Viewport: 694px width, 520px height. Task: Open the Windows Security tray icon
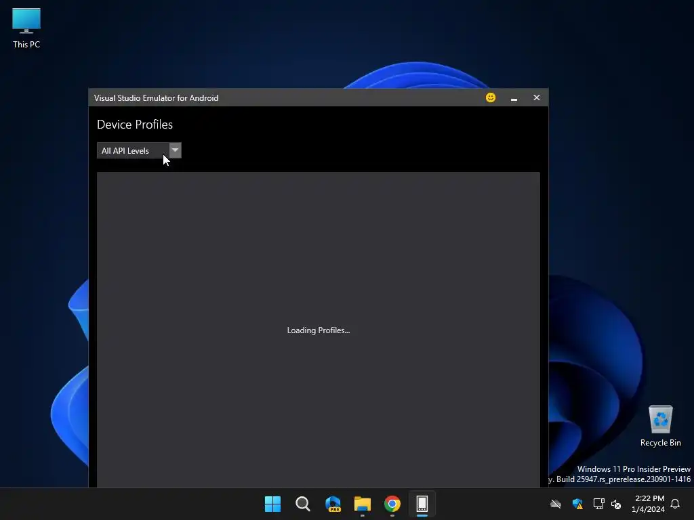pos(577,504)
